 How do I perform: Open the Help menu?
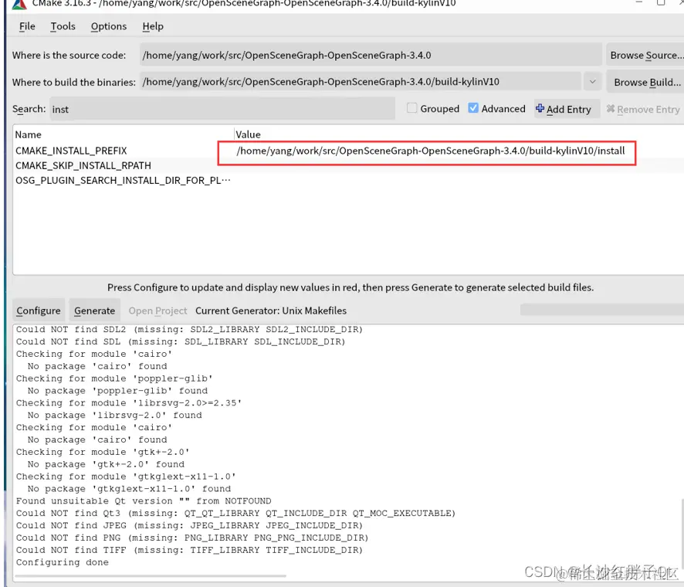coord(153,26)
